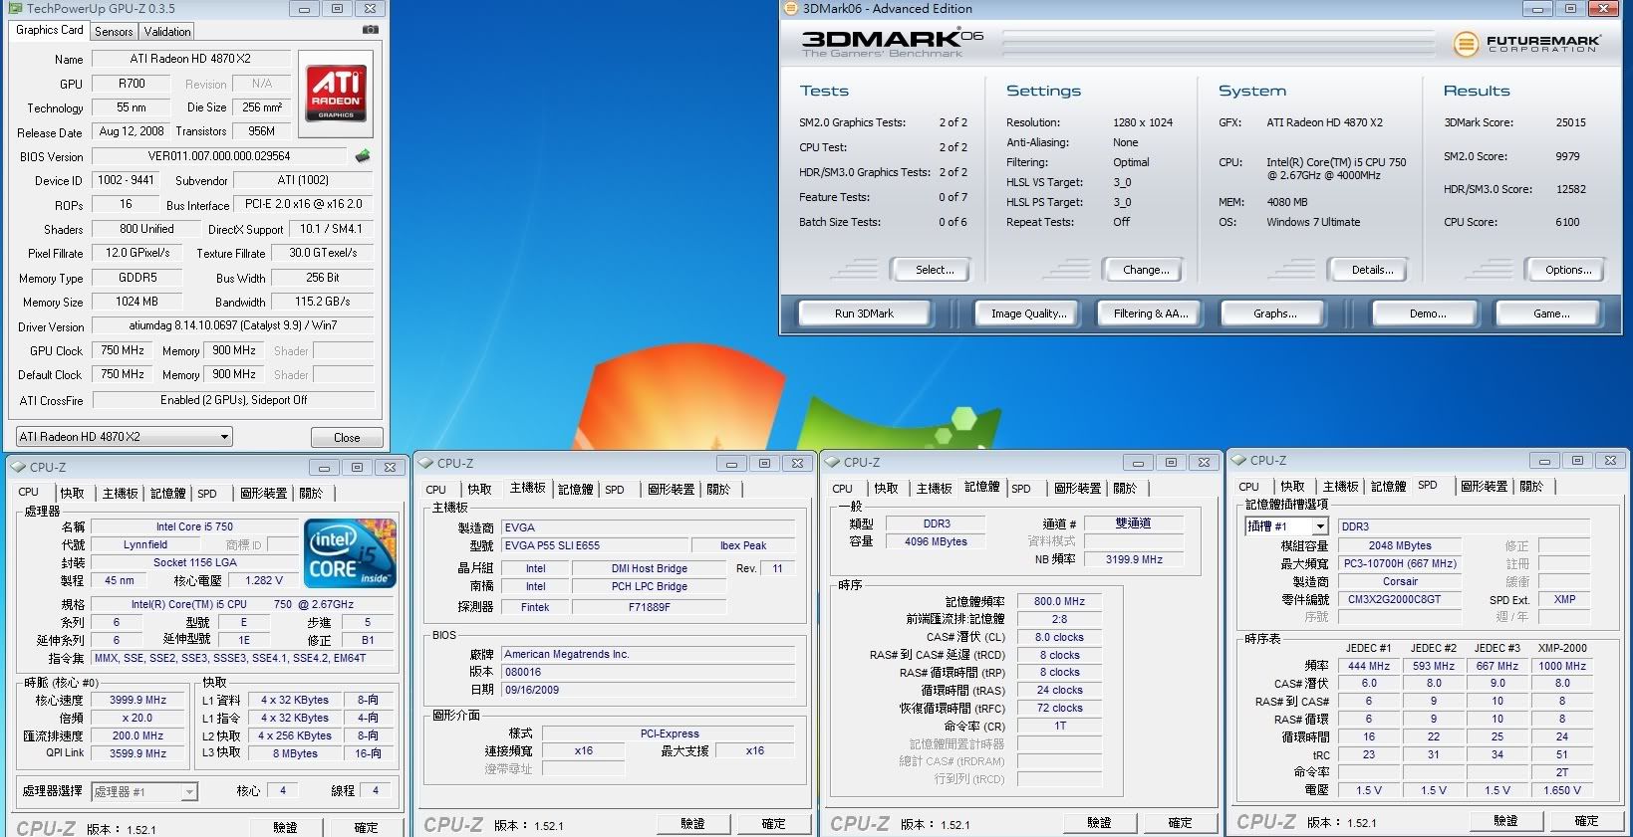Click the TechPowerUp GPU-Z title bar icon
This screenshot has width=1633, height=837.
tap(15, 9)
